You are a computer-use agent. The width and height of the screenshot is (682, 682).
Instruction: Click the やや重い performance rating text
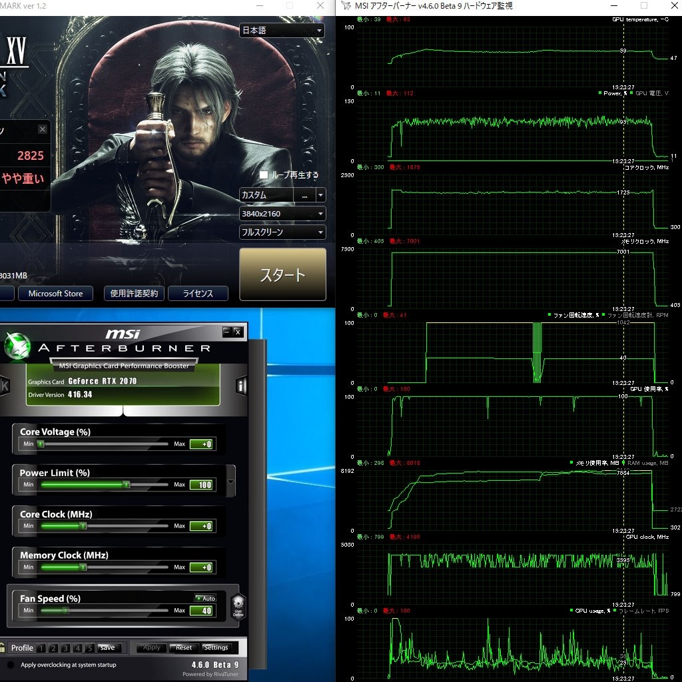(x=23, y=178)
